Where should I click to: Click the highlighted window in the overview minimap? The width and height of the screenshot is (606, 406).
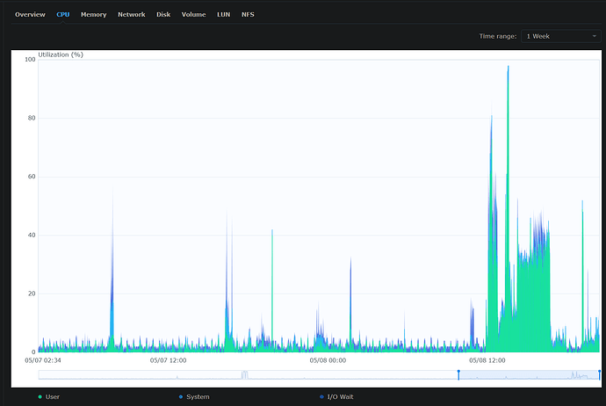tap(529, 374)
